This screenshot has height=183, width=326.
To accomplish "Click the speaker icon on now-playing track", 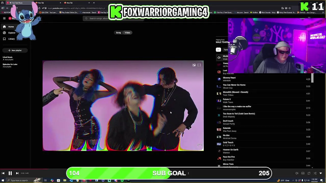I will (219, 58).
